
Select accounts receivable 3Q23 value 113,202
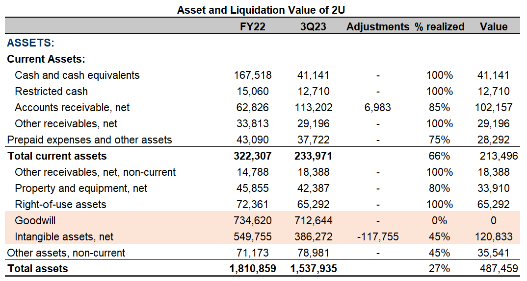point(313,107)
